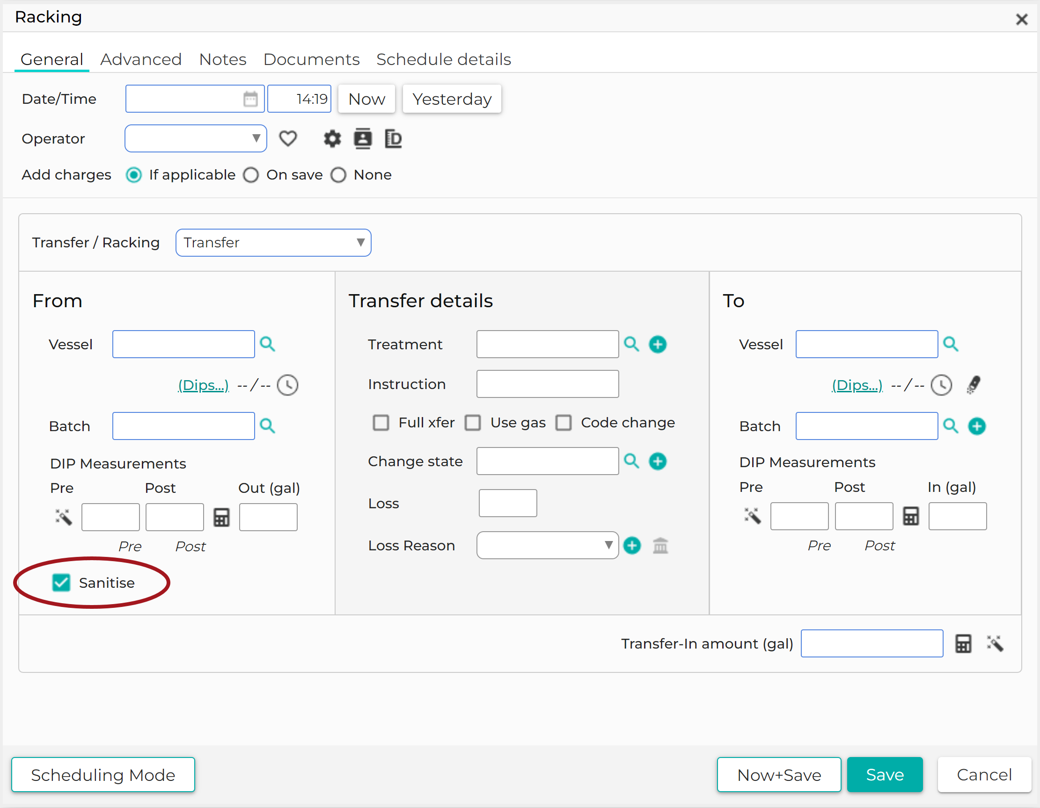1040x808 pixels.
Task: Click the magic wand in To DIP measurements
Action: 753,516
